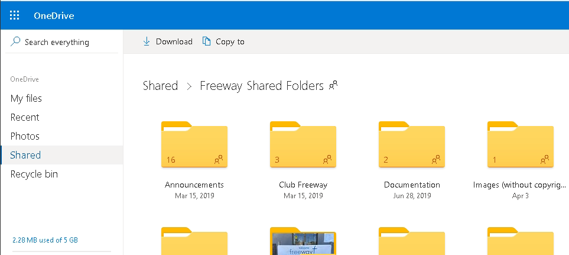Open the Images (without copyright) folder icon

[x=520, y=145]
